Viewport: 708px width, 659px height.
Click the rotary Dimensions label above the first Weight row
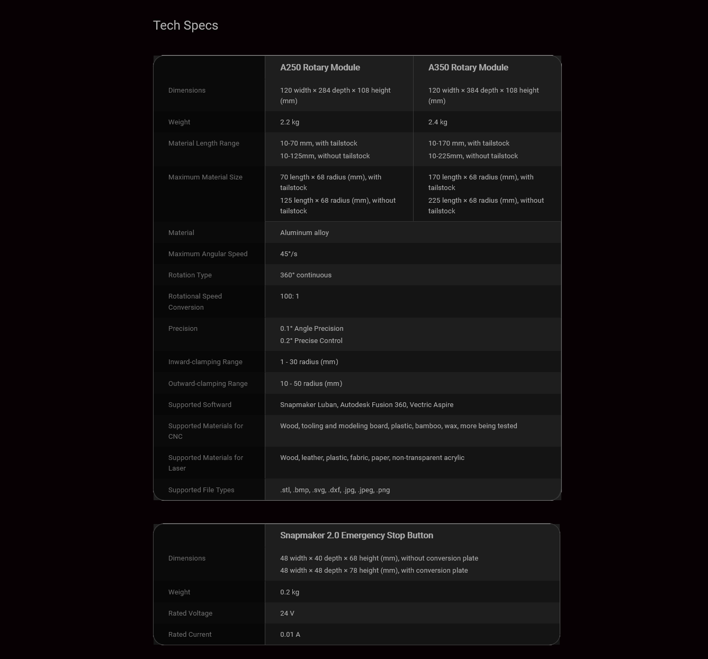tap(187, 91)
